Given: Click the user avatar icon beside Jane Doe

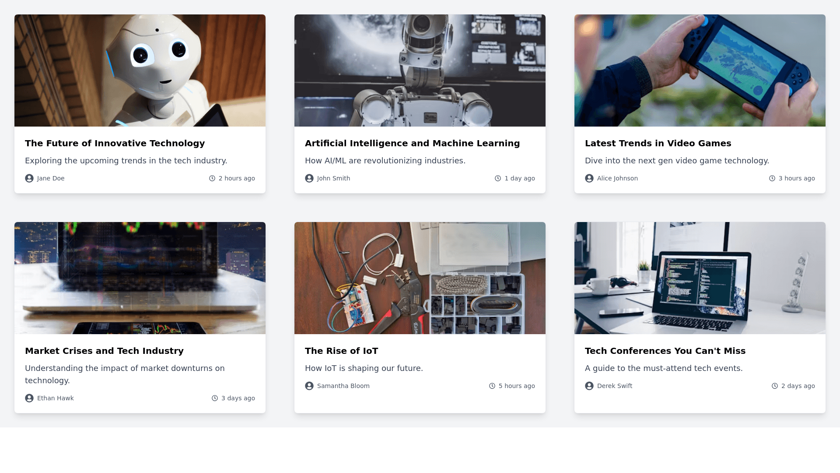Looking at the screenshot, I should 29,178.
